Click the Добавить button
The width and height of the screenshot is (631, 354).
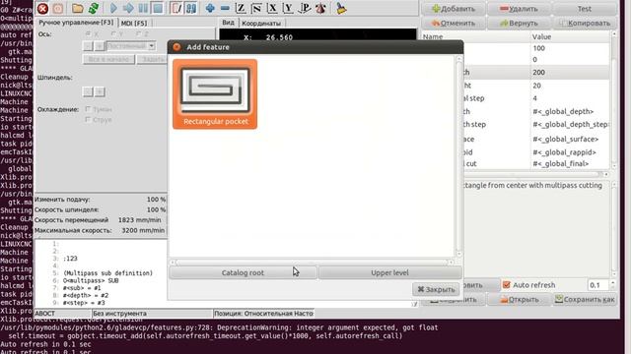454,9
